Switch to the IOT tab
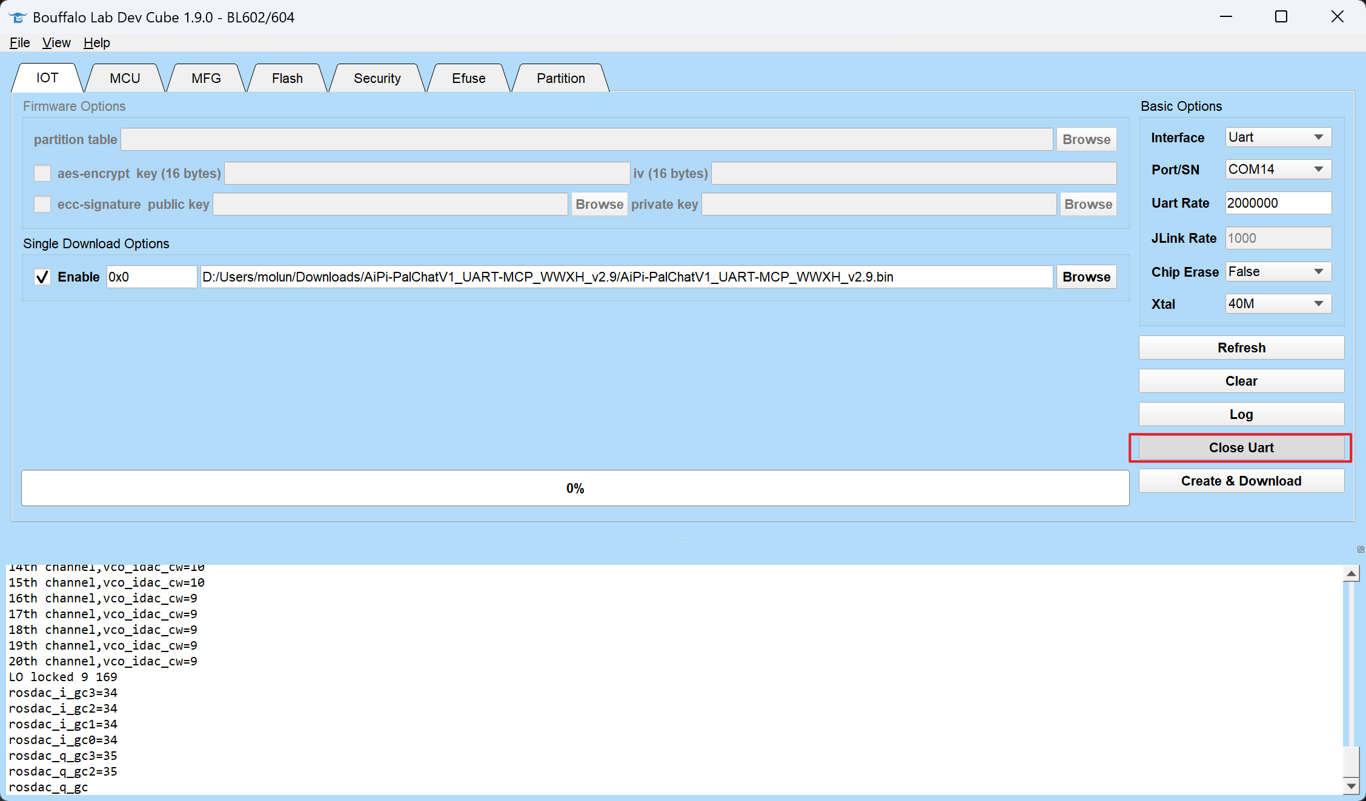The image size is (1366, 801). pyautogui.click(x=47, y=78)
